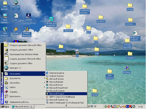Viewport: 146px width, 109px height.
Task: Launch ABBYY FineReader 6.0 Professional Trial
Action: tap(66, 103)
